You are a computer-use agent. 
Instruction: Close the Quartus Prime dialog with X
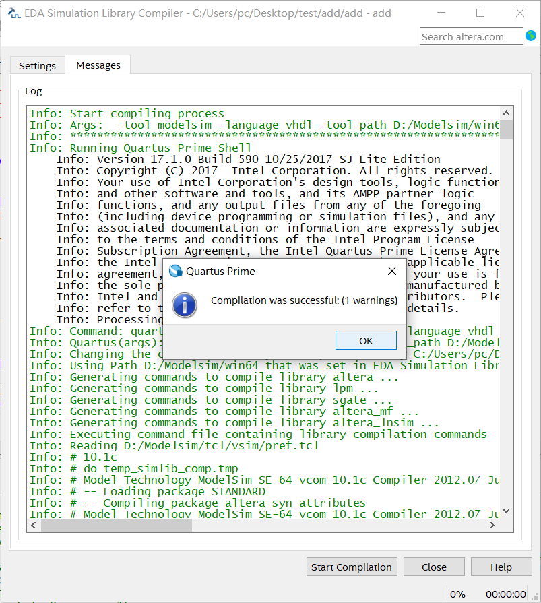(392, 271)
